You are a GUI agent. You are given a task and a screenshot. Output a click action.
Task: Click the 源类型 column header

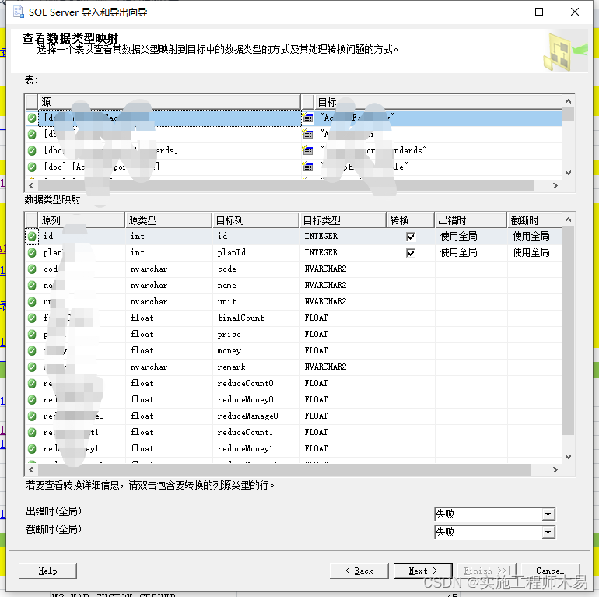169,220
